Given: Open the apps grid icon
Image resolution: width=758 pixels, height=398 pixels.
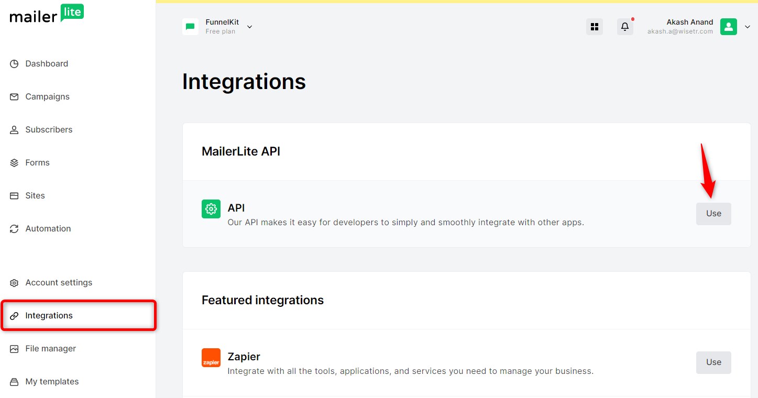Looking at the screenshot, I should (x=595, y=27).
